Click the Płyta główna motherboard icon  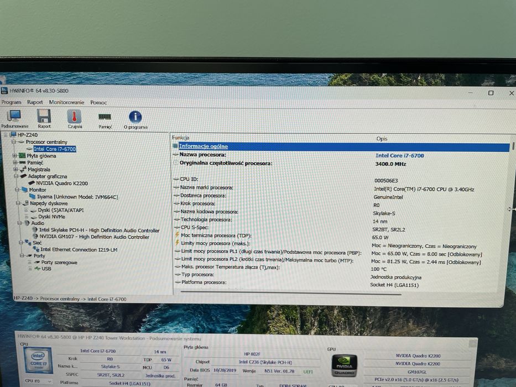22,155
